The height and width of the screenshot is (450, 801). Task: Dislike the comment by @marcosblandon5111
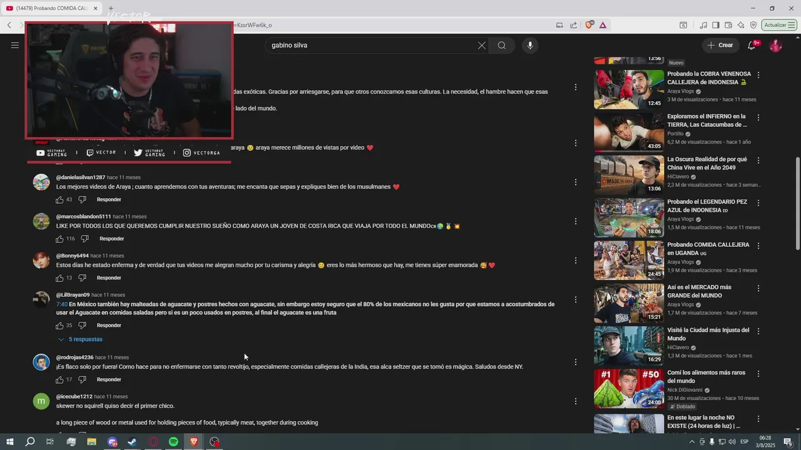pos(84,239)
